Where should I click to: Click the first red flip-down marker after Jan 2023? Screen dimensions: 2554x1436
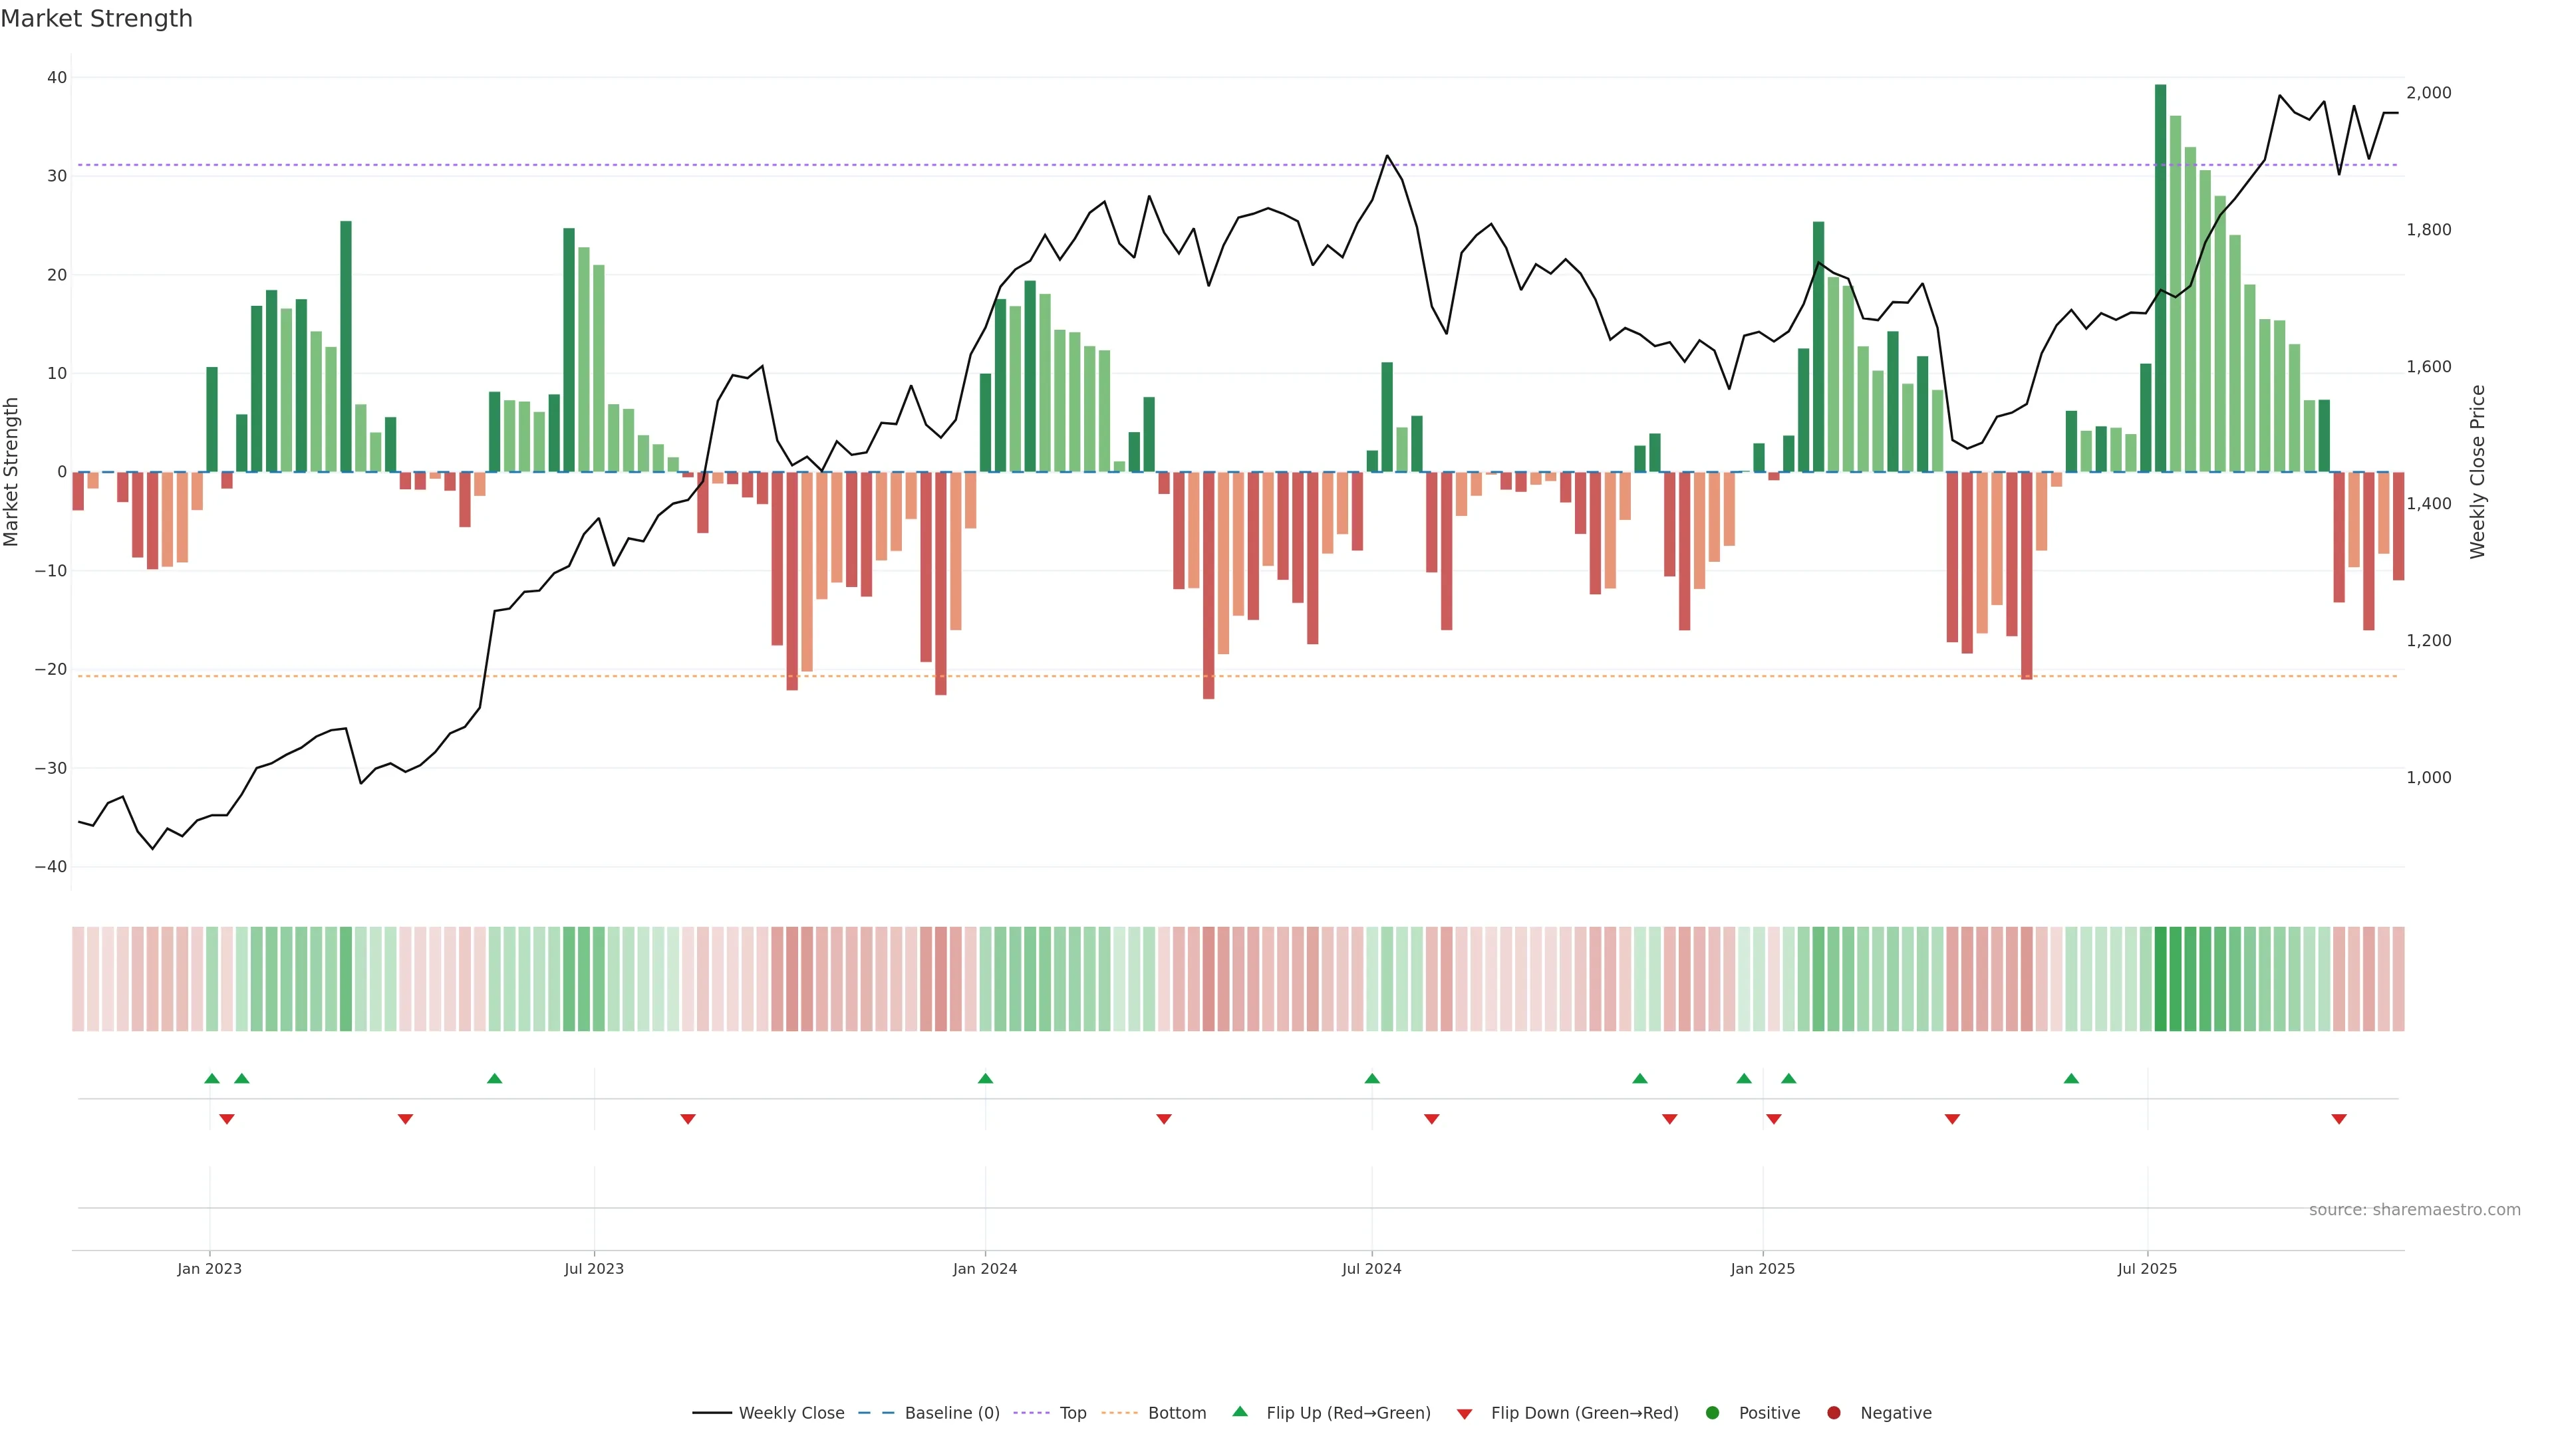coord(226,1119)
